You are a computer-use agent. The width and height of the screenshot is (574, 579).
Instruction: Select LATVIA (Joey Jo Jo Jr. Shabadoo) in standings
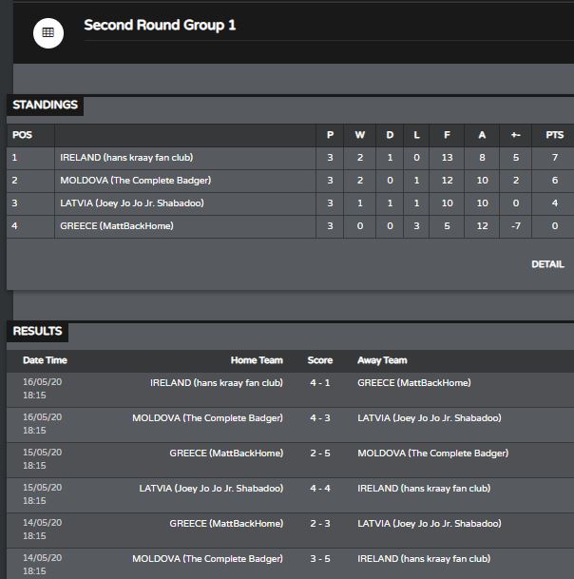pyautogui.click(x=132, y=203)
